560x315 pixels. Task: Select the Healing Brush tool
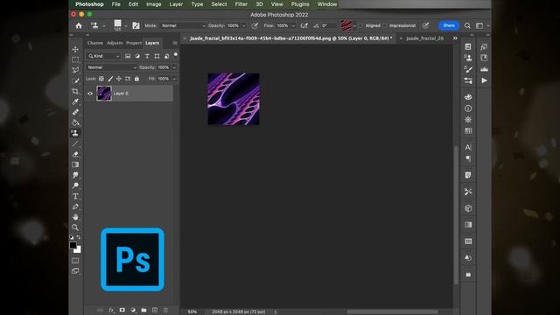pyautogui.click(x=75, y=112)
